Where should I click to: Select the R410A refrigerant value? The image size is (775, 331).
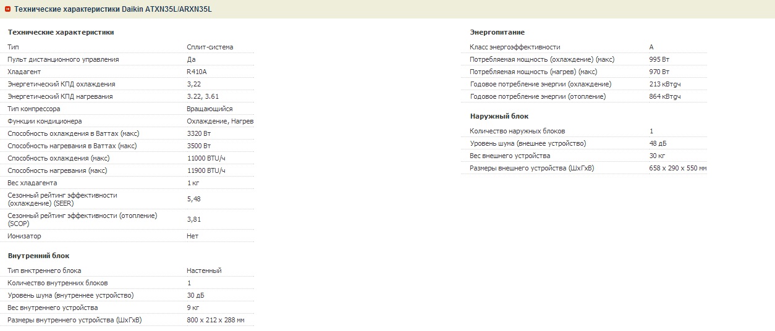(197, 72)
